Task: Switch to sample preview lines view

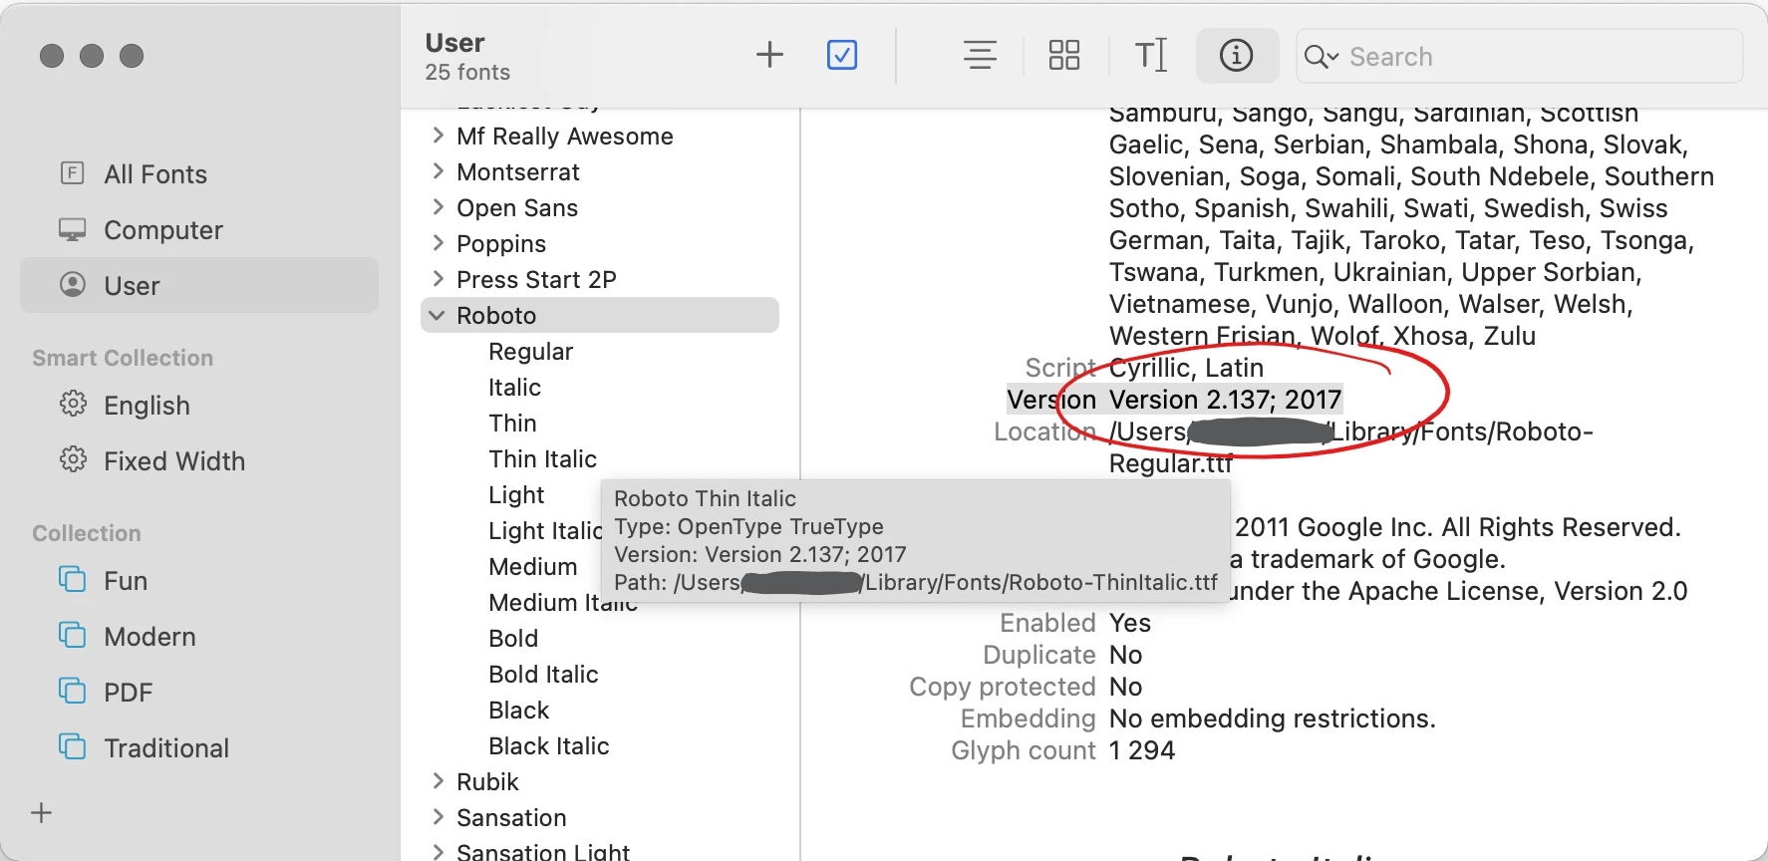Action: tap(980, 55)
